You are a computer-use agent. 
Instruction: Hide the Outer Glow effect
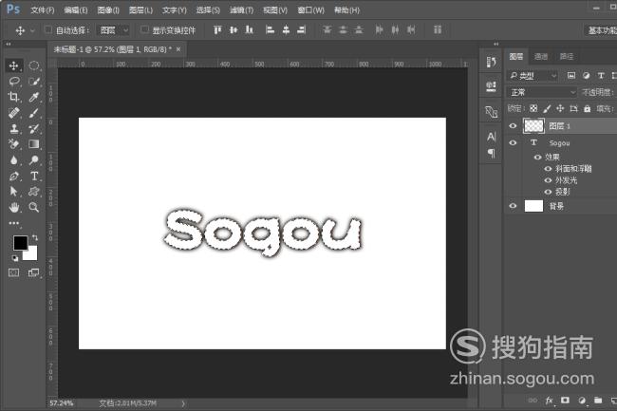548,180
